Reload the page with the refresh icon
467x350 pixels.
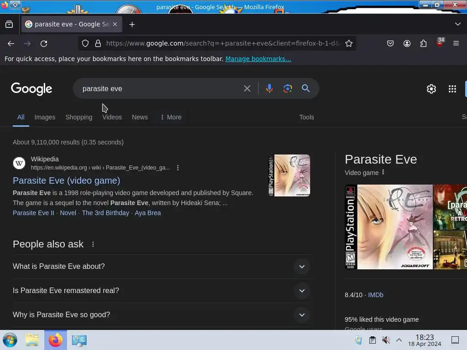pyautogui.click(x=44, y=44)
